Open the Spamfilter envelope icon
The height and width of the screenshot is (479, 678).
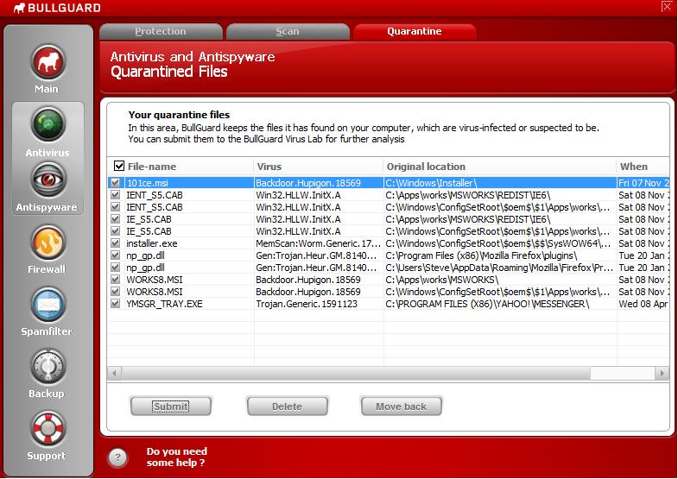coord(48,305)
